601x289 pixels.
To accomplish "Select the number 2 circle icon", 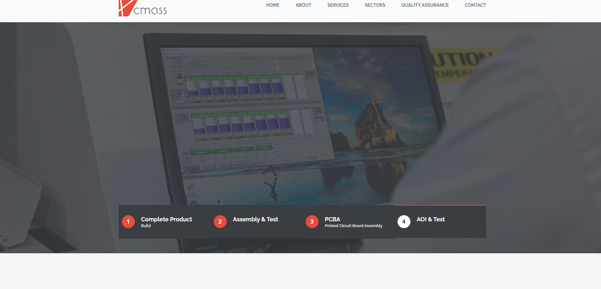I will (220, 222).
